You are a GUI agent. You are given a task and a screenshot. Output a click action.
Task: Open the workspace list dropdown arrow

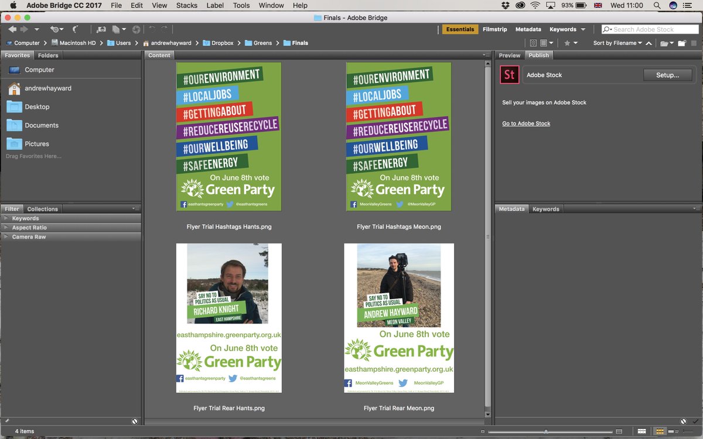(583, 29)
